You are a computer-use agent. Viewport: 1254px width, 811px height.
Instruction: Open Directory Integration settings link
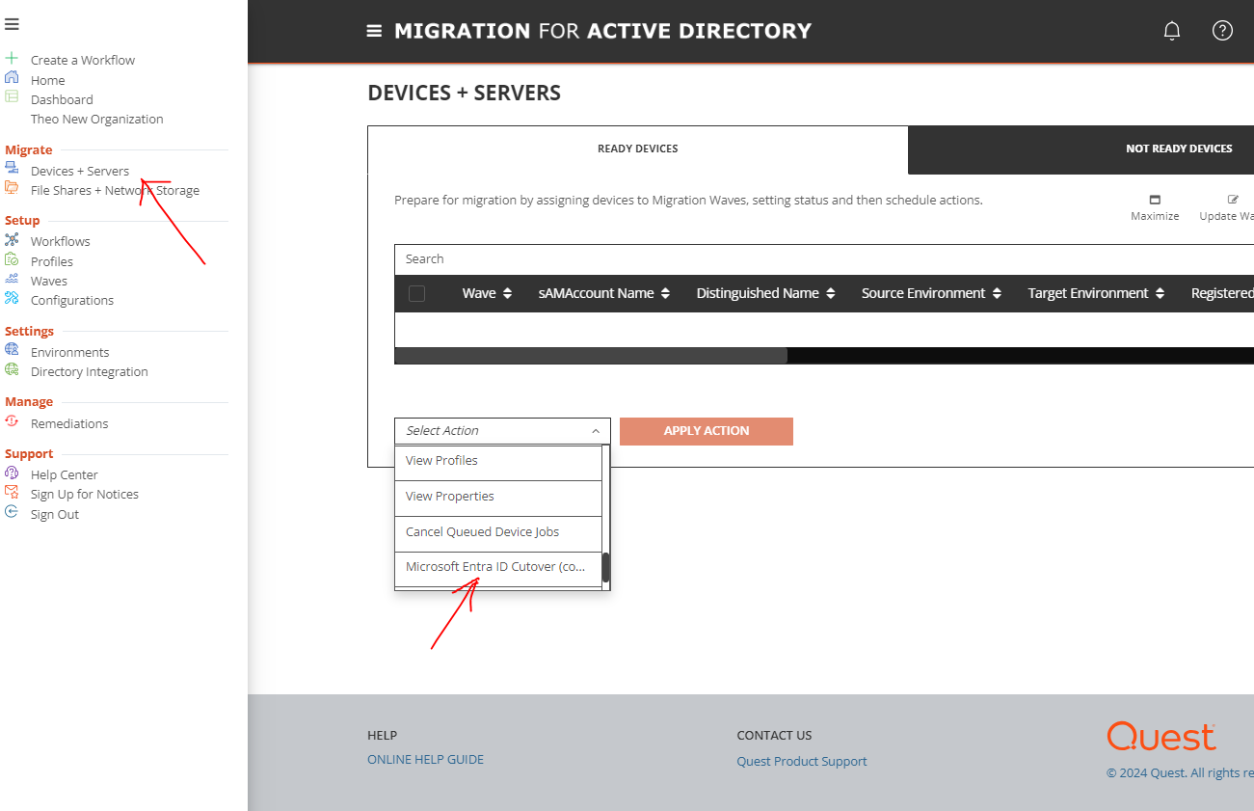click(x=90, y=372)
